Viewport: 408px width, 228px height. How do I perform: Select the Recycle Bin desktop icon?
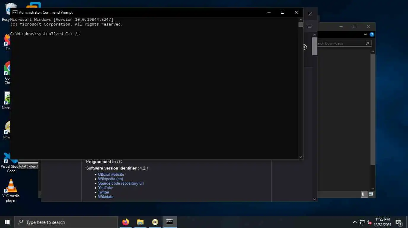point(7,12)
